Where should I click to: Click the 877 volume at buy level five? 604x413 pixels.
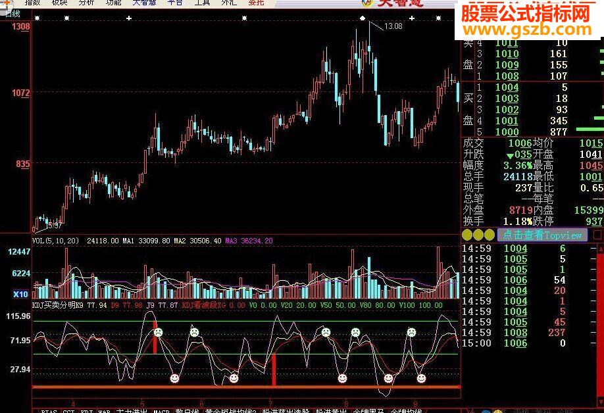559,132
